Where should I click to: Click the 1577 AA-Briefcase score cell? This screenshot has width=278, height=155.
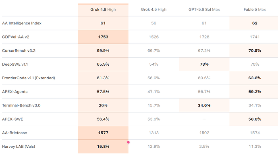(x=103, y=133)
